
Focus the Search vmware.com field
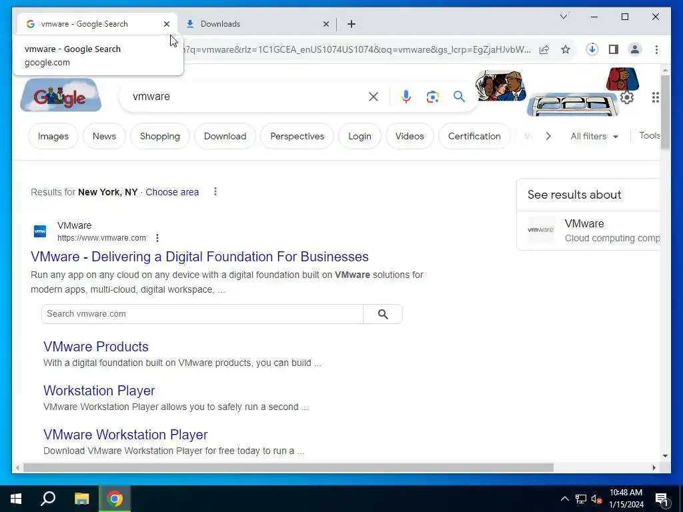[x=202, y=314]
